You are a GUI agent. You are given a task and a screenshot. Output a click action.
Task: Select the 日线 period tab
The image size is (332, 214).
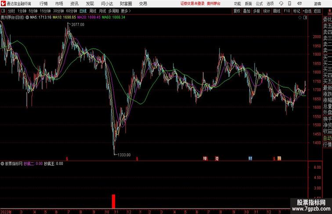pyautogui.click(x=83, y=11)
